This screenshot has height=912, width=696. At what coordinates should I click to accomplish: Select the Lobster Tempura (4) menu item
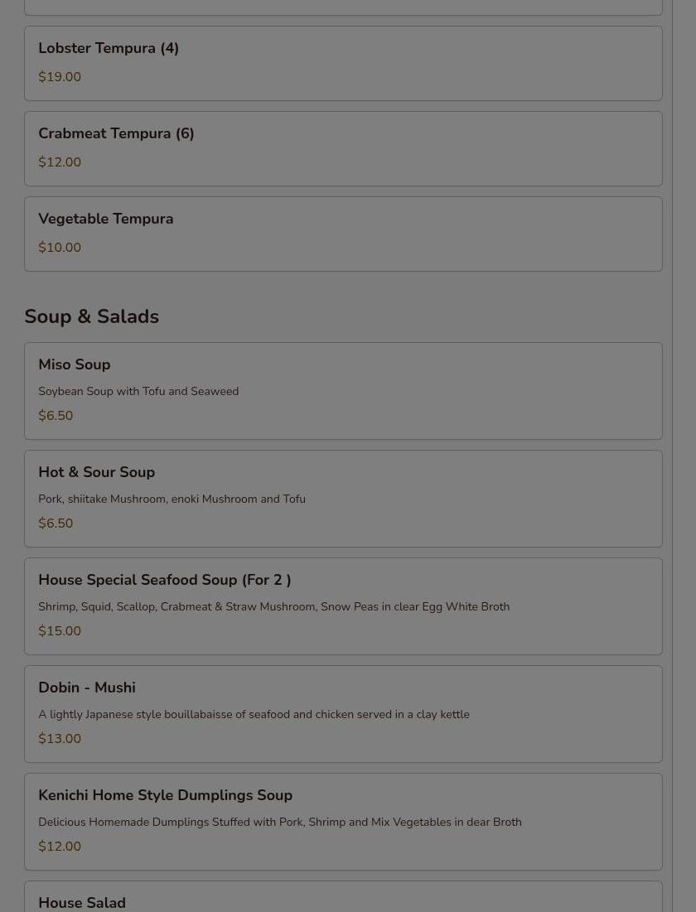point(343,64)
